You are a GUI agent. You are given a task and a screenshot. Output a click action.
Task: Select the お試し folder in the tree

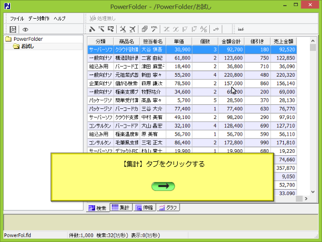[x=28, y=46]
